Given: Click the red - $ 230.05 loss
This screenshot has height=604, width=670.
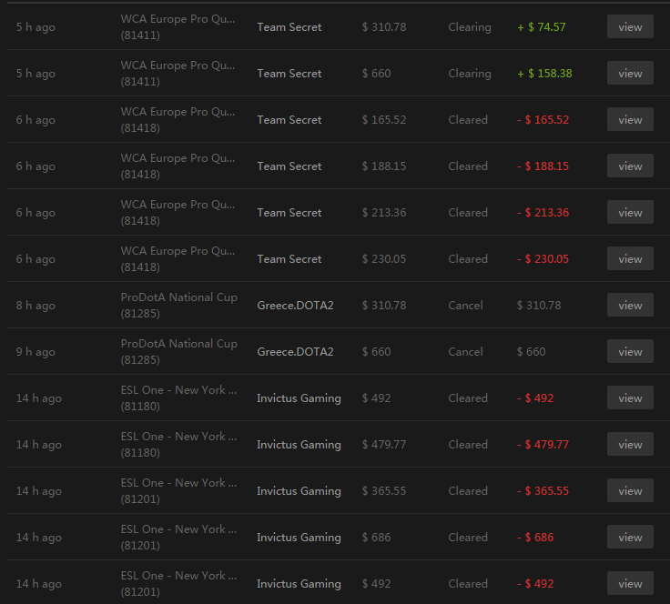Looking at the screenshot, I should [543, 259].
